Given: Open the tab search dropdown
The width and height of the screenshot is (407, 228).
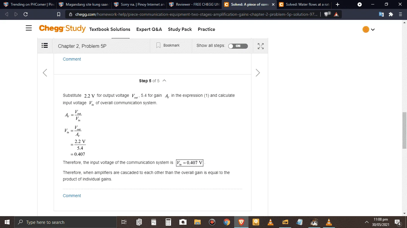Looking at the screenshot, I should (x=360, y=4).
